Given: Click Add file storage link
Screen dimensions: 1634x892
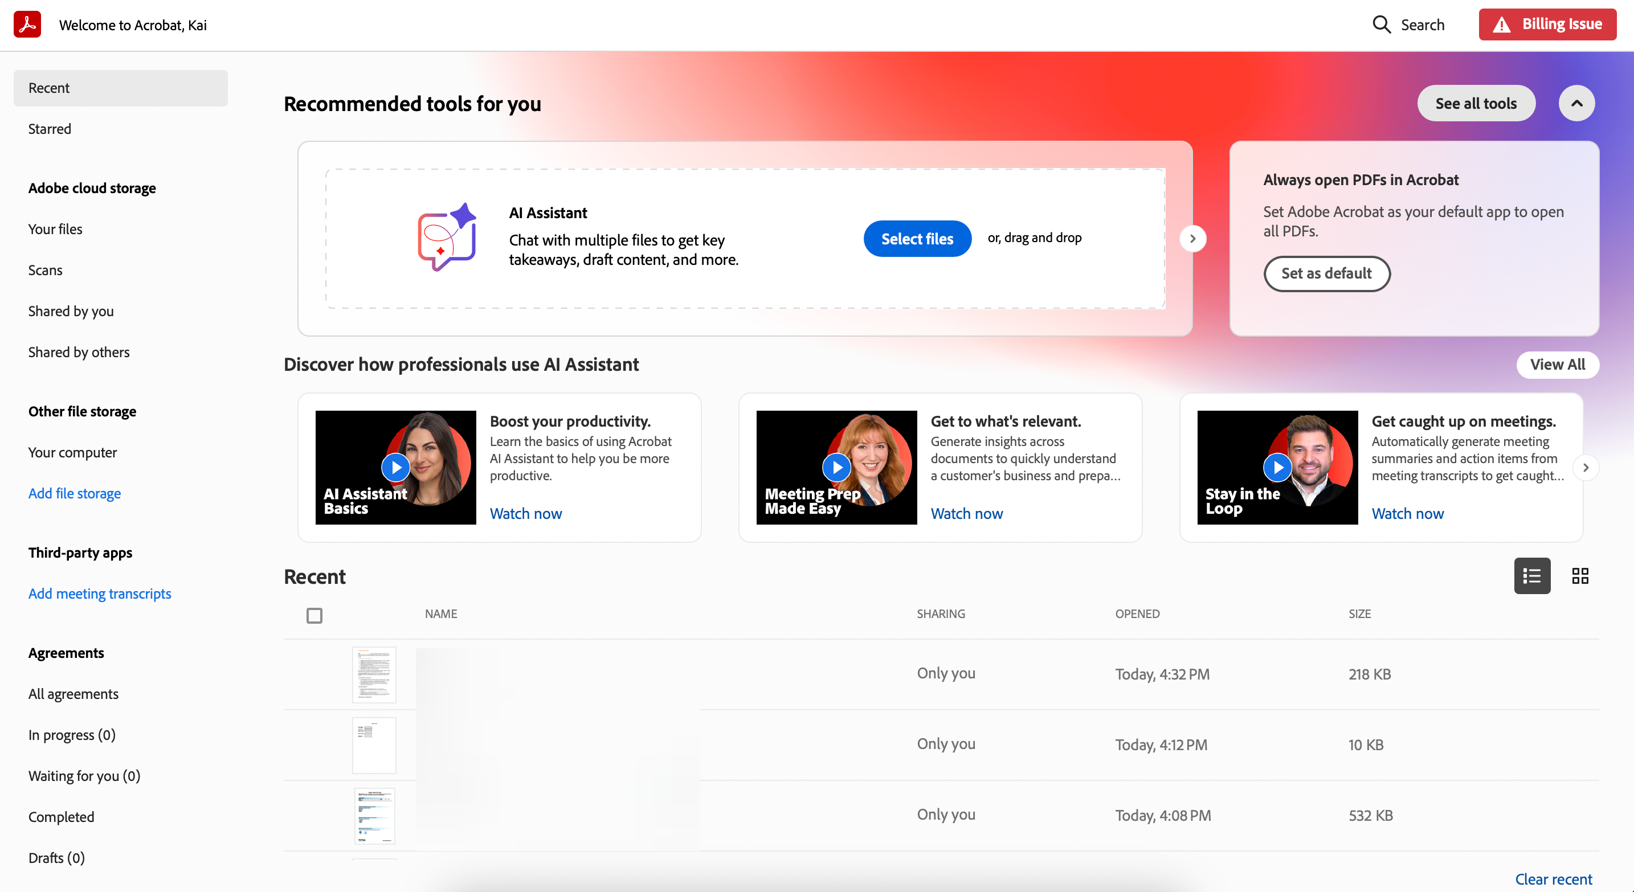Looking at the screenshot, I should pyautogui.click(x=74, y=493).
